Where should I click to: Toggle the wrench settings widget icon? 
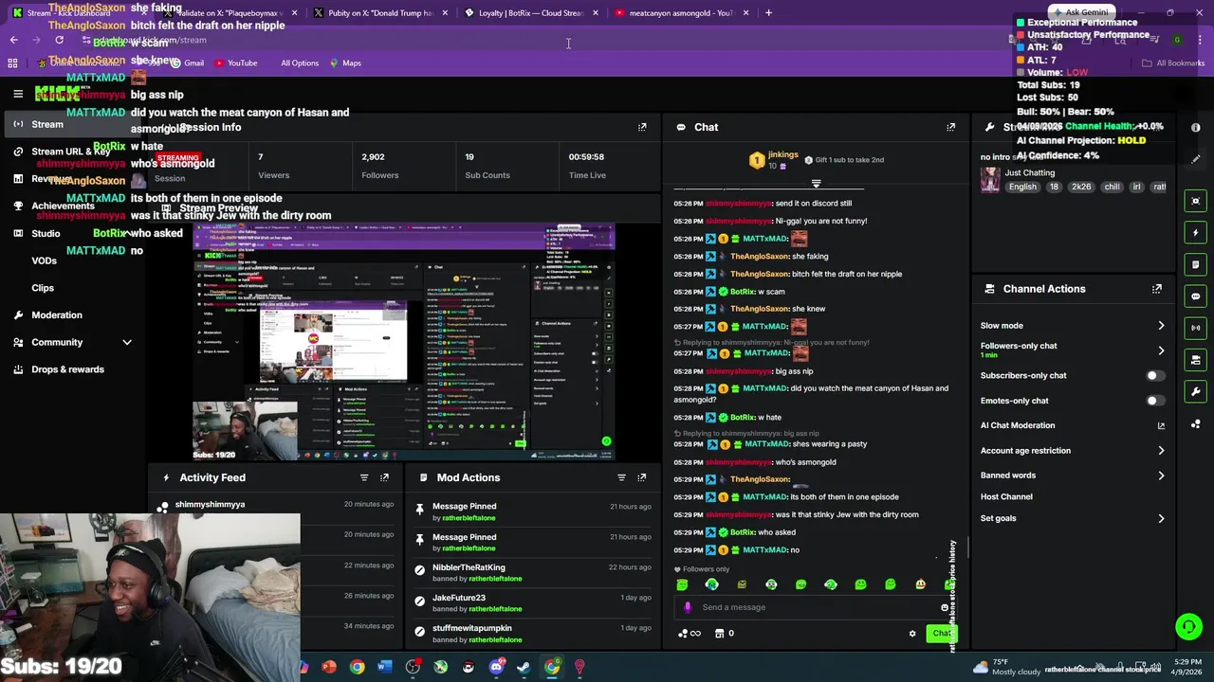point(1196,392)
